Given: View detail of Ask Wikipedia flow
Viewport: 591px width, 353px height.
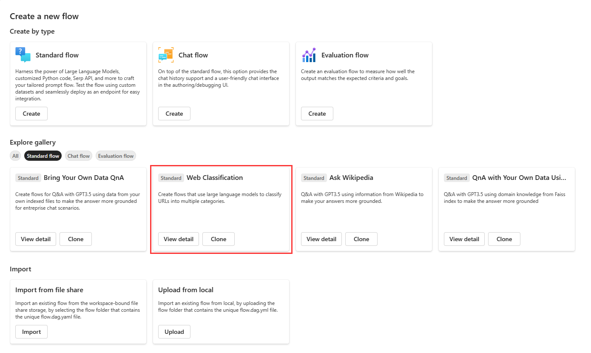Looking at the screenshot, I should [321, 239].
